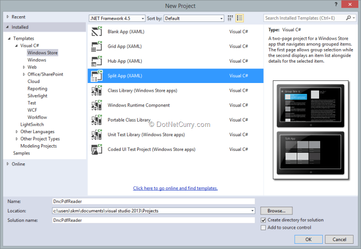Image resolution: width=361 pixels, height=249 pixels.
Task: Select Windows Runtime Component text
Action: coord(139,105)
